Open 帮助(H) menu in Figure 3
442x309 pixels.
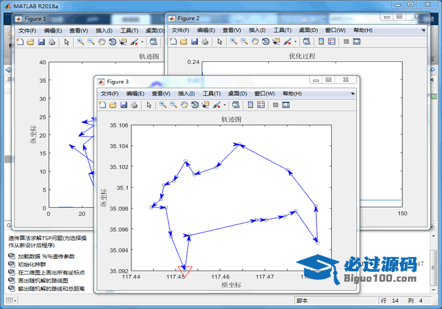tap(292, 93)
